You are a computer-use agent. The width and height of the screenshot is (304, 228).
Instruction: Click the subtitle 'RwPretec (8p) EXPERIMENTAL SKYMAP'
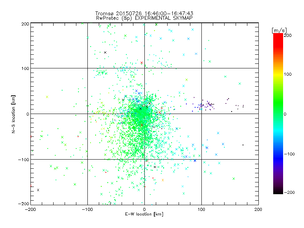coord(144,18)
